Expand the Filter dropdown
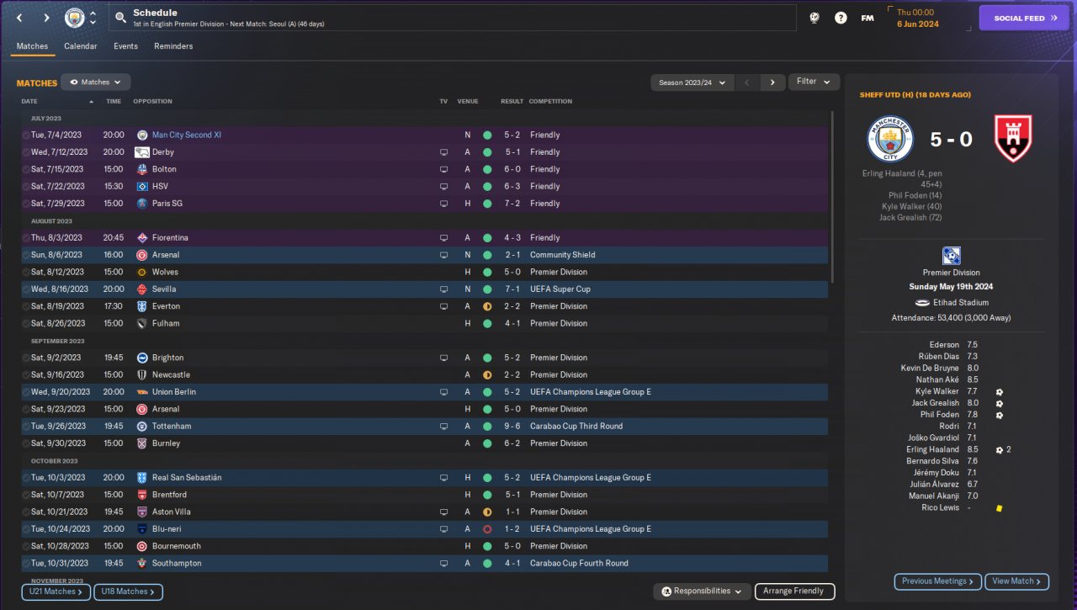Screen dimensions: 1077x610 pos(814,82)
